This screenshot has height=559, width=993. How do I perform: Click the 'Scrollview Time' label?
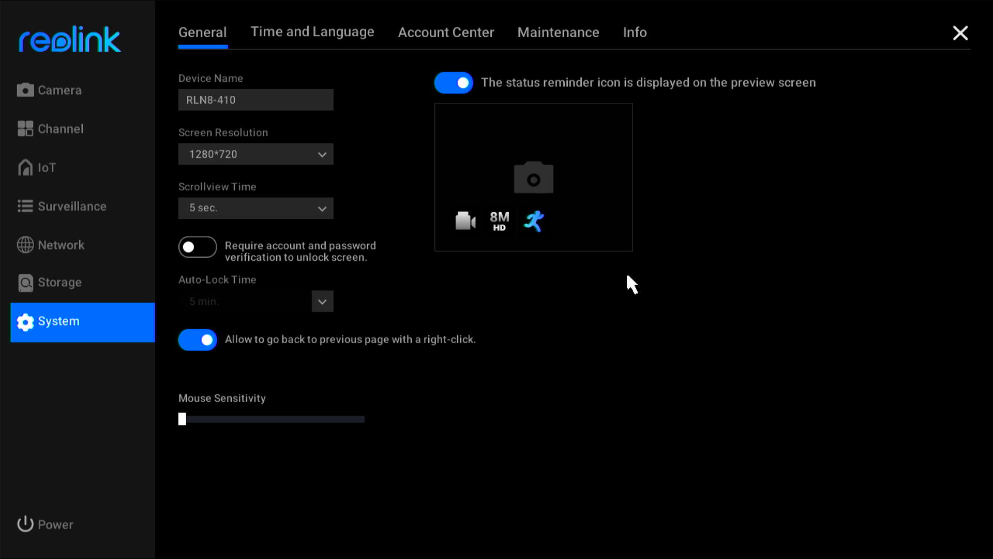(217, 187)
